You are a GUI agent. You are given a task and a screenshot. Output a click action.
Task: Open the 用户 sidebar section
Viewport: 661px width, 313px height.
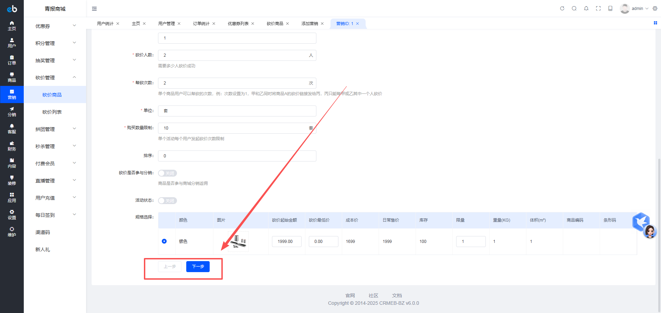[12, 43]
